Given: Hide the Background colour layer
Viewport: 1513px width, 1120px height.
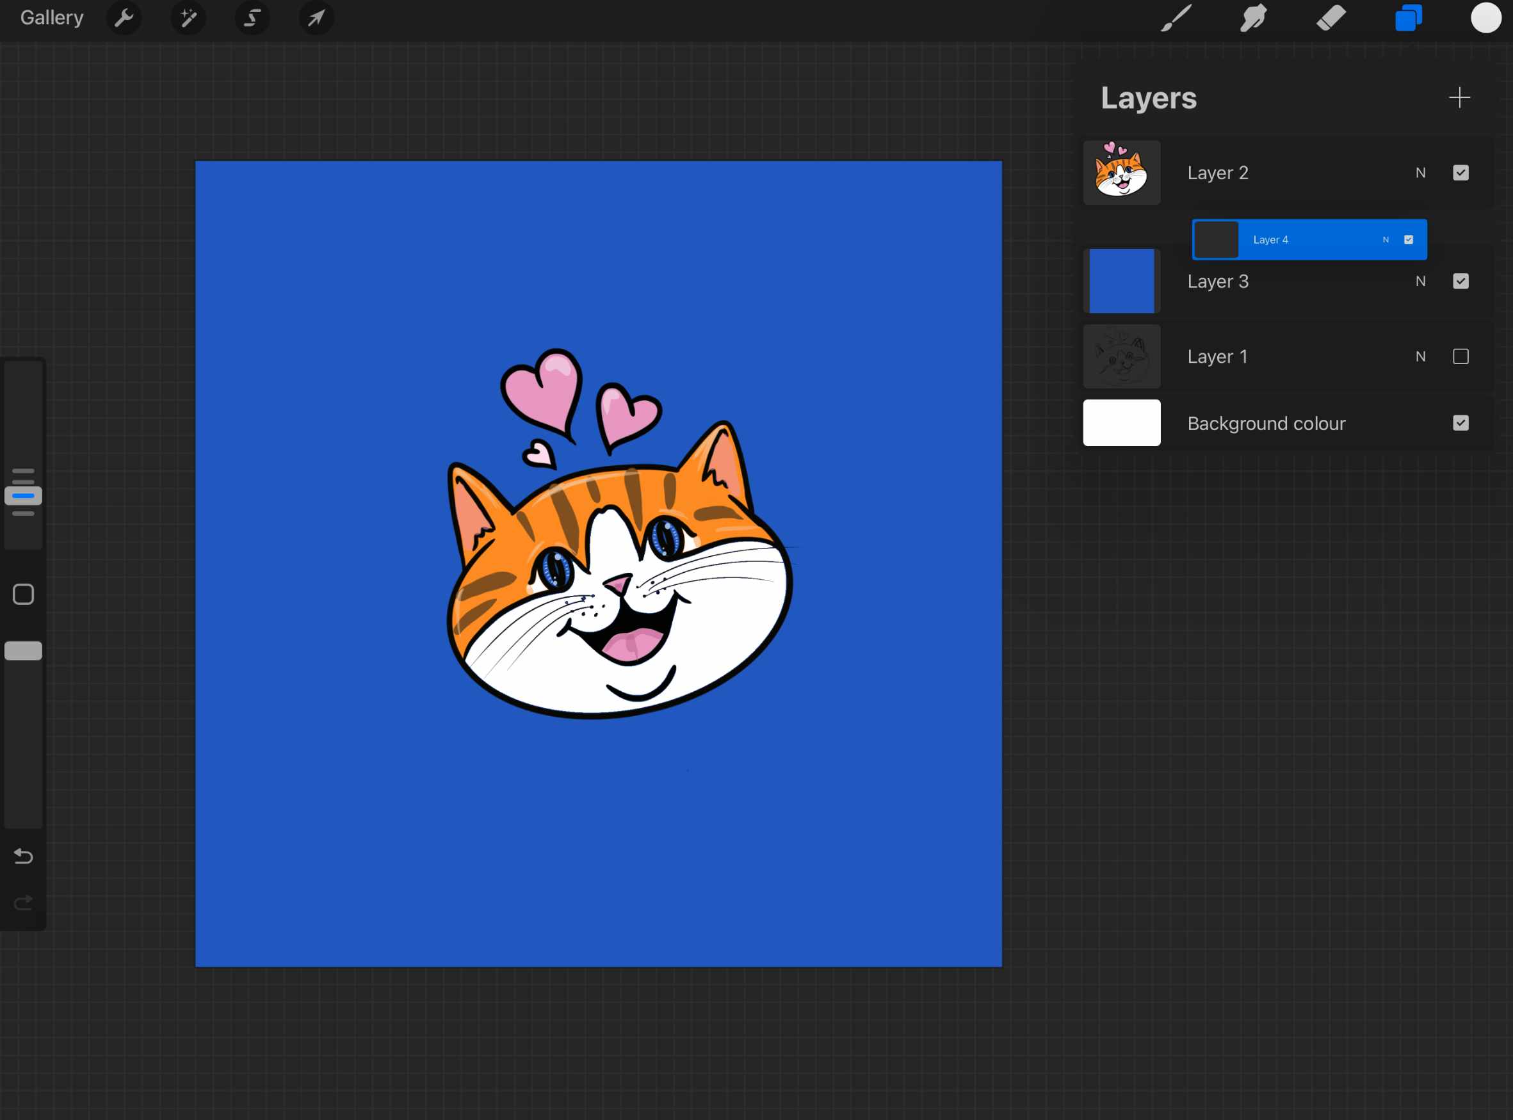Looking at the screenshot, I should 1462,423.
